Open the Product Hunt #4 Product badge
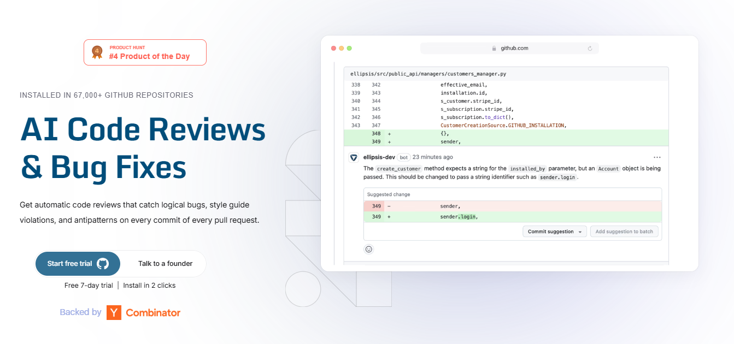The width and height of the screenshot is (734, 344). coord(145,52)
